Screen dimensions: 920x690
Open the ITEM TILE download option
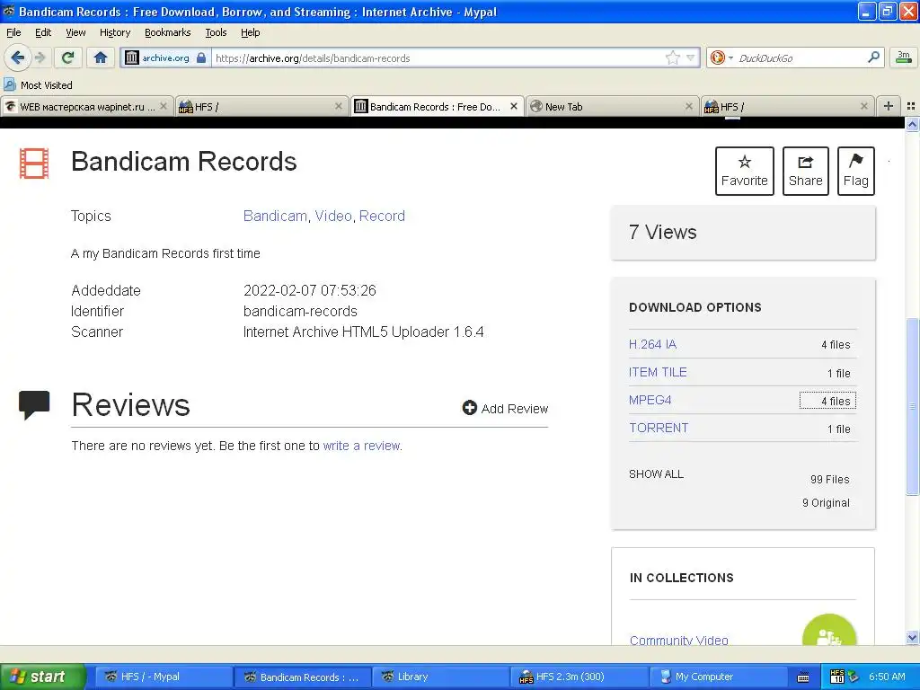tap(658, 372)
